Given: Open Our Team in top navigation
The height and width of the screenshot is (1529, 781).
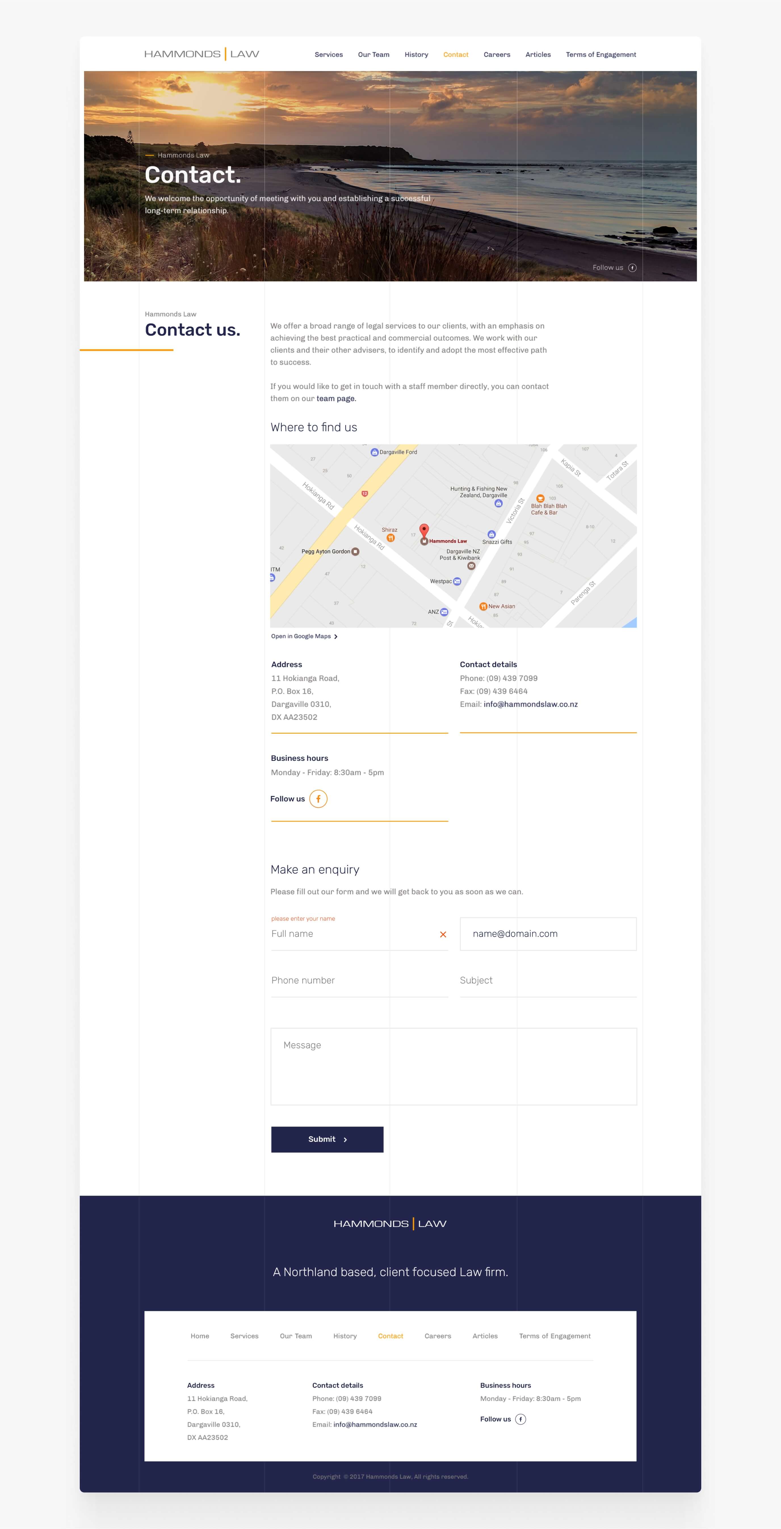Looking at the screenshot, I should point(373,55).
